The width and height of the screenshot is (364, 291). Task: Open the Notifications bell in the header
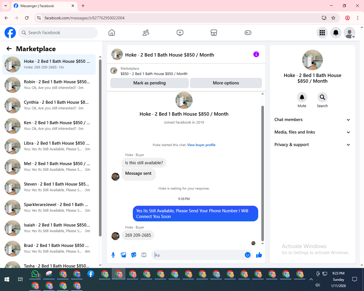pyautogui.click(x=336, y=33)
